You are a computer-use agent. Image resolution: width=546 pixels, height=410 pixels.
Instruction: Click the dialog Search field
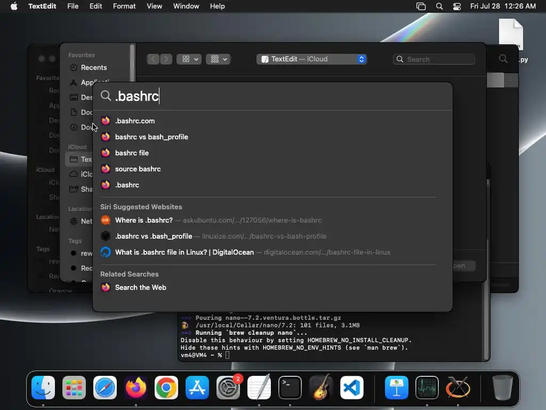[x=434, y=59]
